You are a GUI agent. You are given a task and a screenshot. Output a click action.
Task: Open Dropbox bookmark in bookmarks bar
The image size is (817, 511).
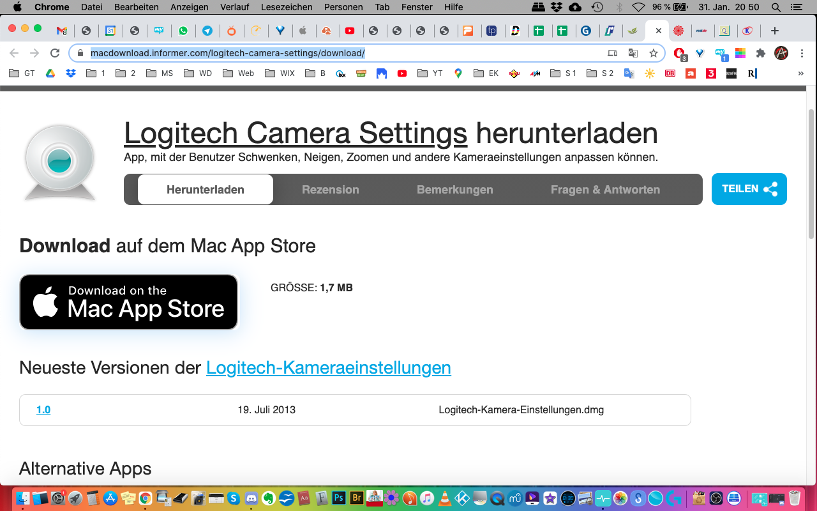coord(71,73)
